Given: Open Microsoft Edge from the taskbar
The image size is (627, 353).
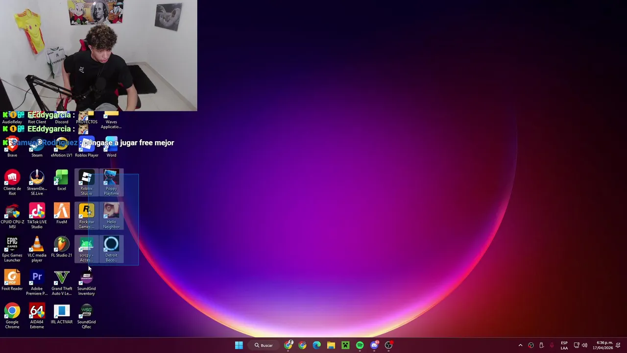Looking at the screenshot, I should pos(317,345).
